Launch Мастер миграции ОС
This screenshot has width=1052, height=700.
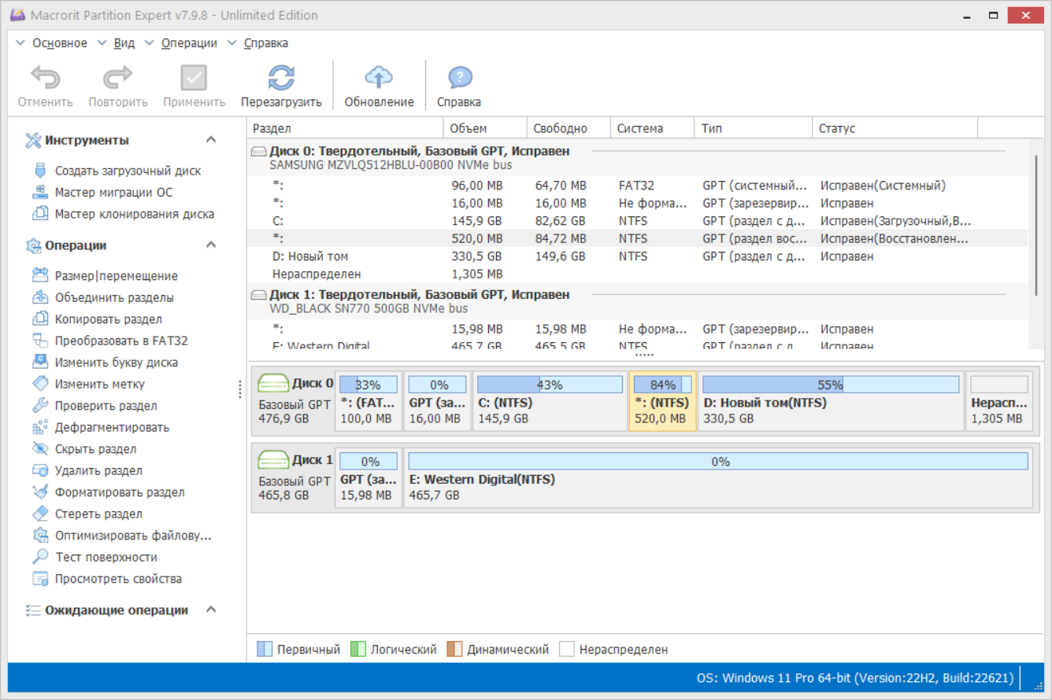coord(113,193)
